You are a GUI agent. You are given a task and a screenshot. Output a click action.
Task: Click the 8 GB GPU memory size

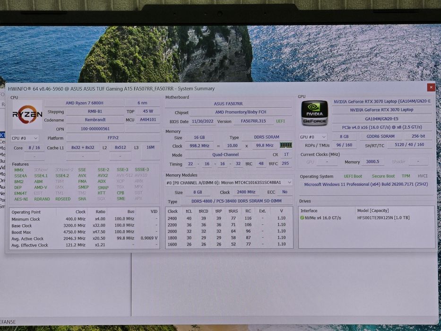(344, 137)
